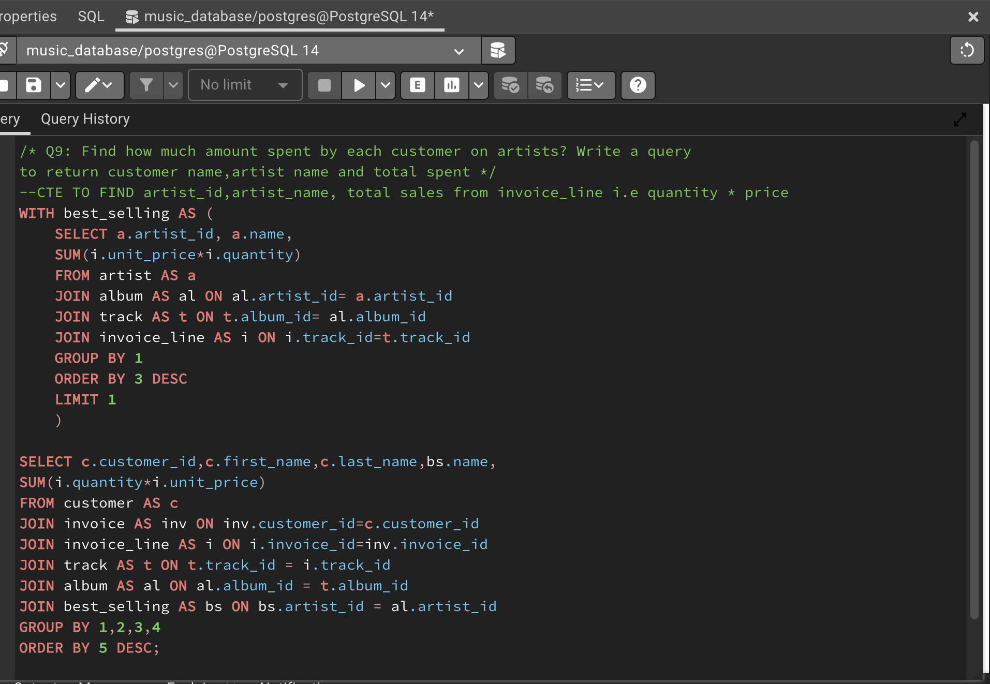Open the query tool help icon
This screenshot has width=990, height=684.
click(x=638, y=85)
